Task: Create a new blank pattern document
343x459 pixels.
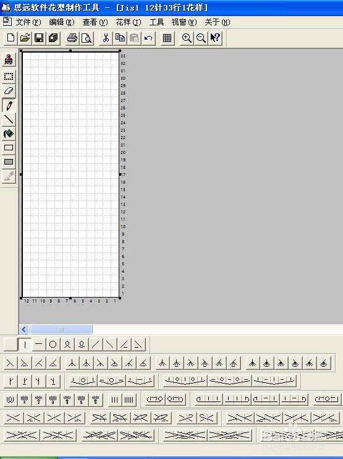Action: tap(11, 38)
